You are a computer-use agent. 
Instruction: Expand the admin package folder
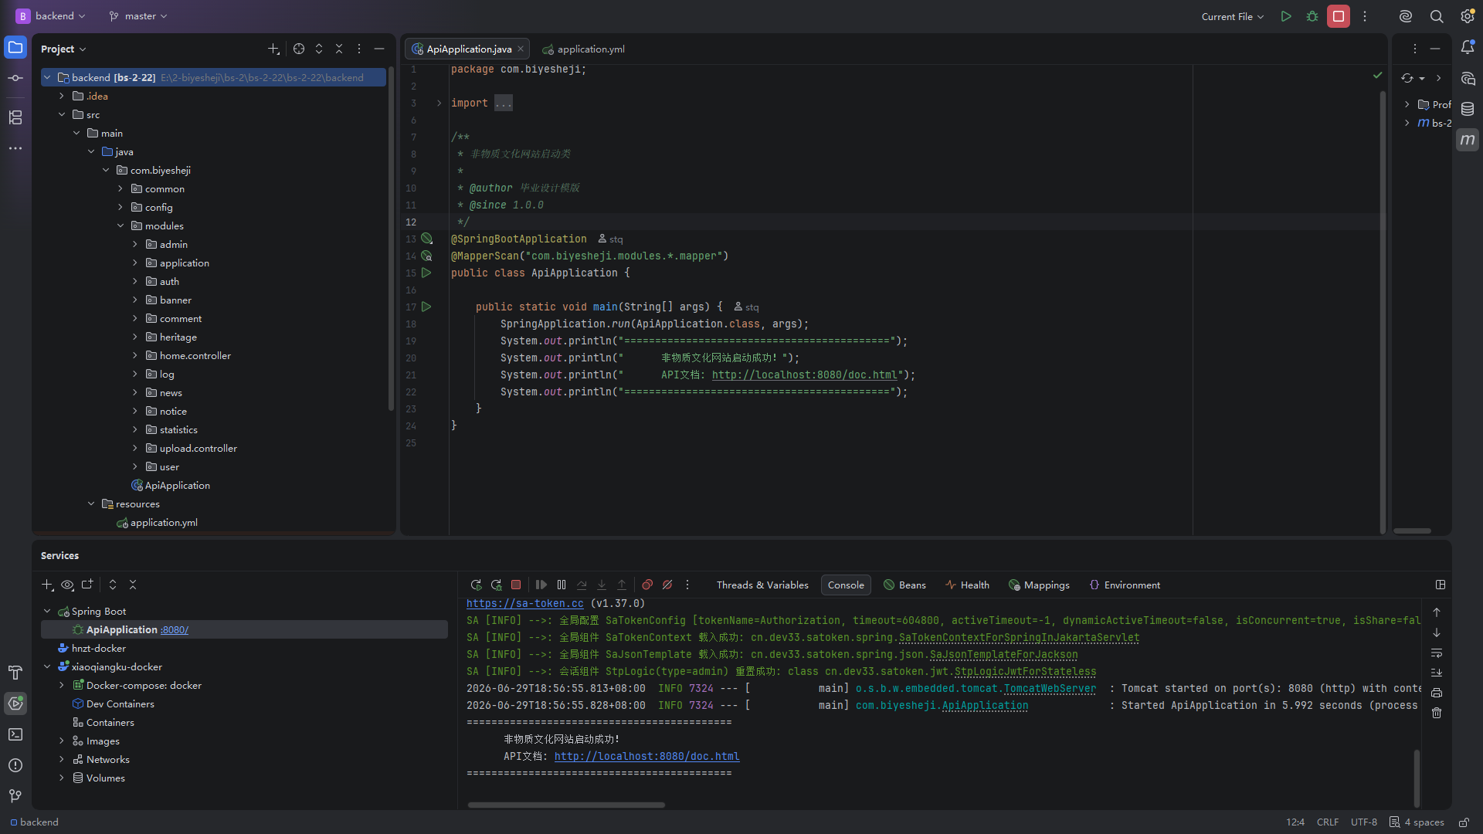point(135,244)
